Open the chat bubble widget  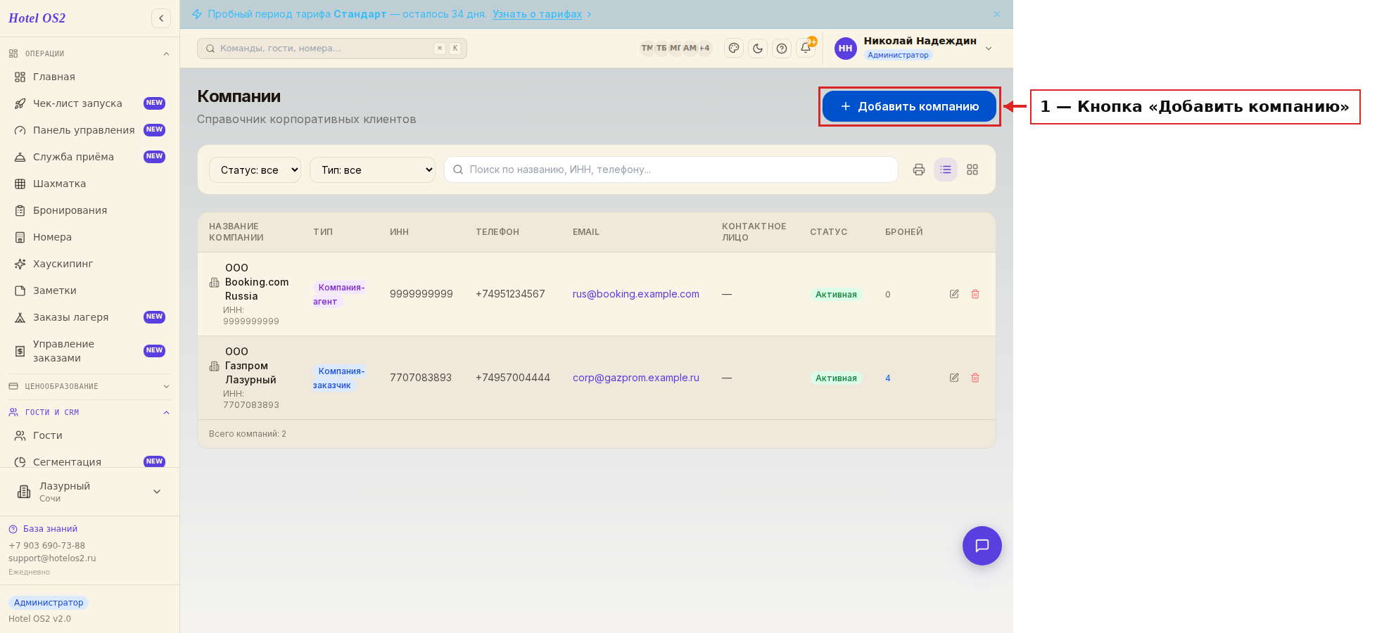coord(982,546)
